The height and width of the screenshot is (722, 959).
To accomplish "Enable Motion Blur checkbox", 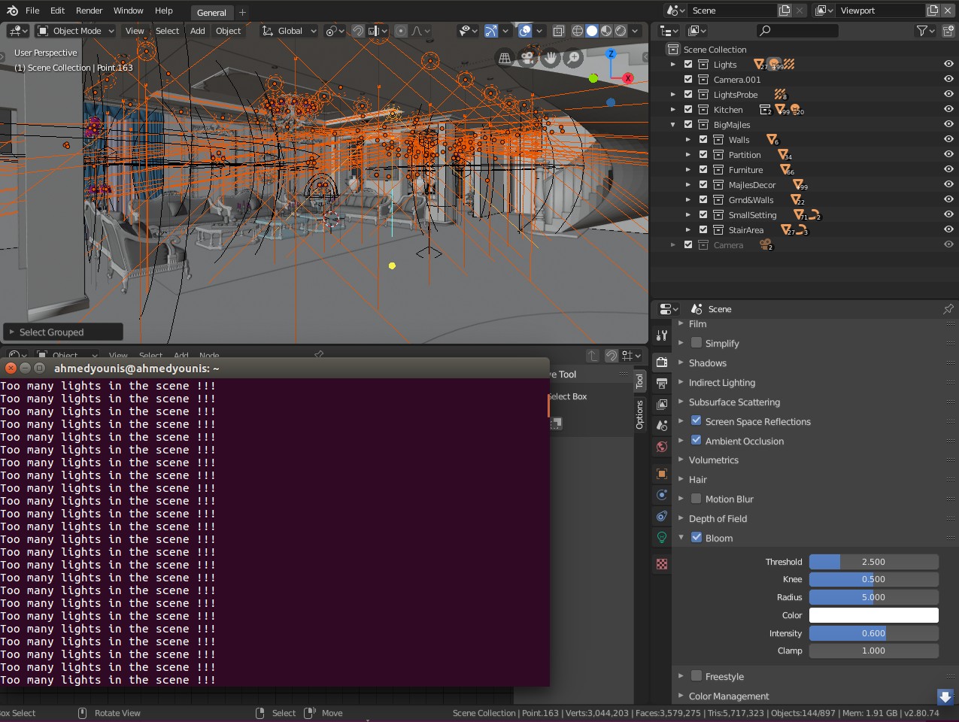I will [x=696, y=499].
